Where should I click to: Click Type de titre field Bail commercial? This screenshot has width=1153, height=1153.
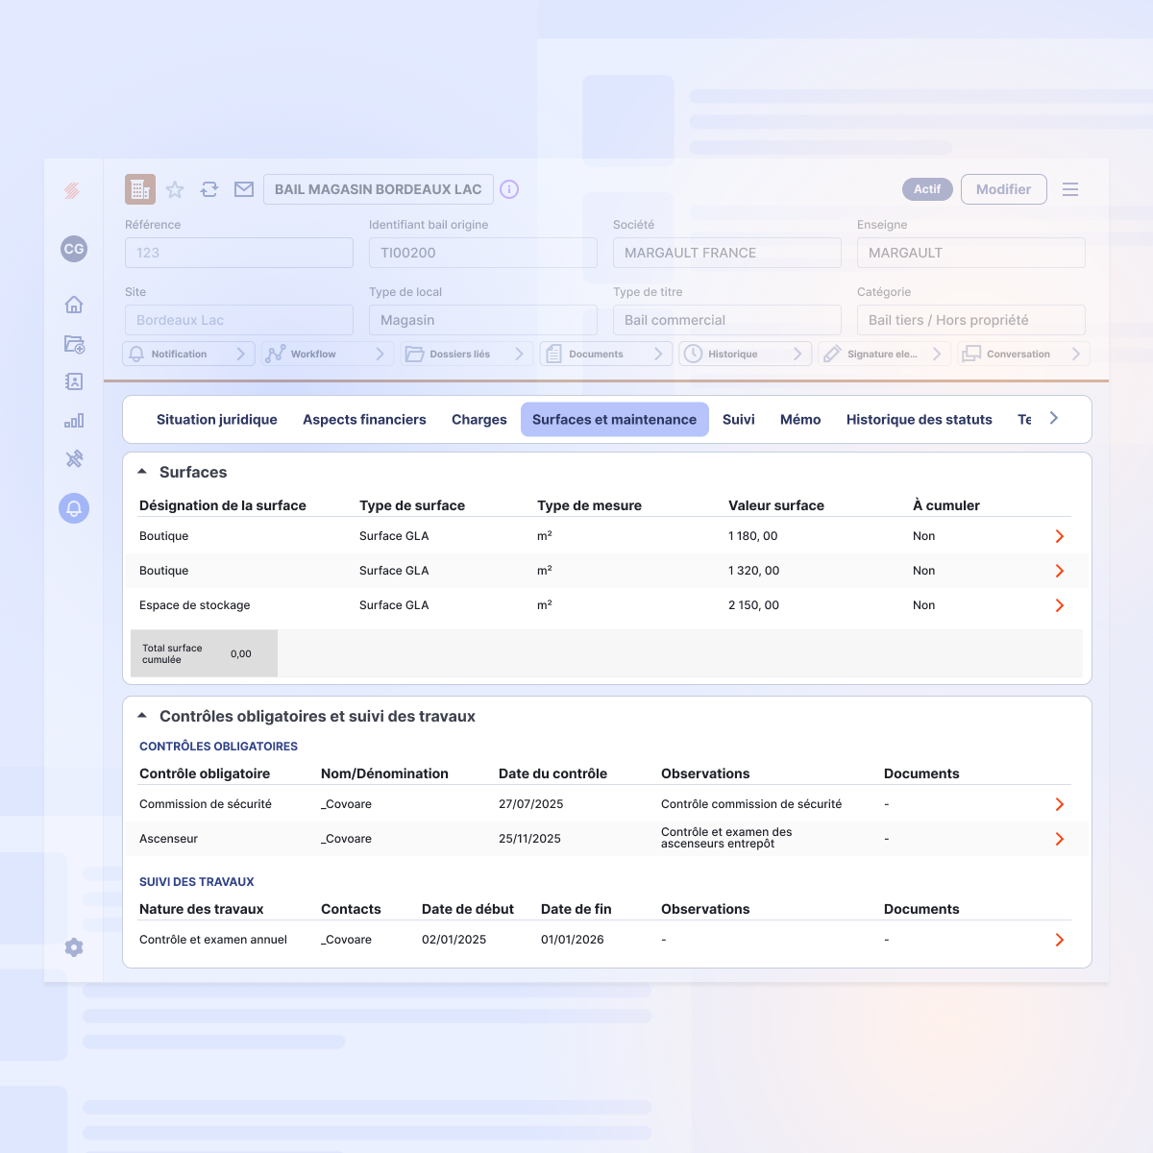[x=727, y=320]
